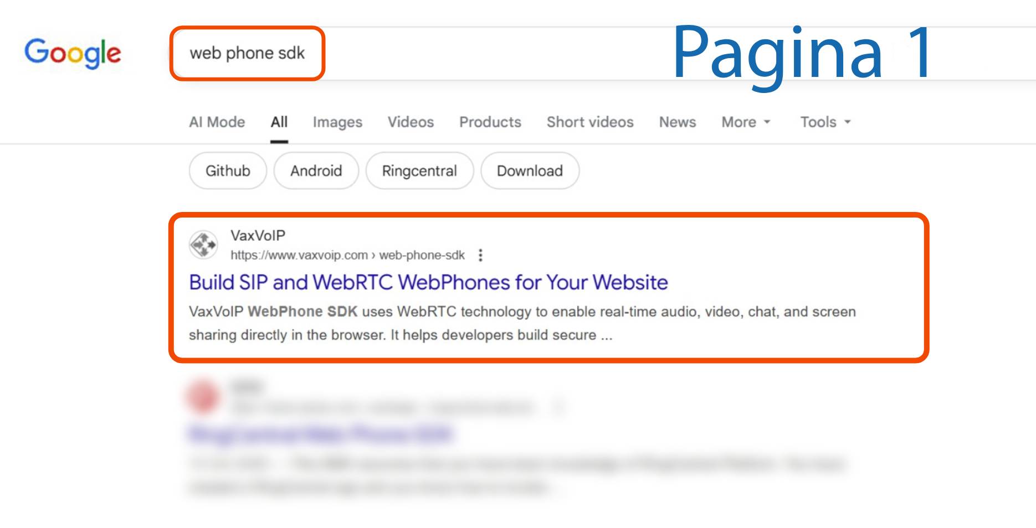Switch to the News tab
Image resolution: width=1036 pixels, height=528 pixels.
(677, 122)
